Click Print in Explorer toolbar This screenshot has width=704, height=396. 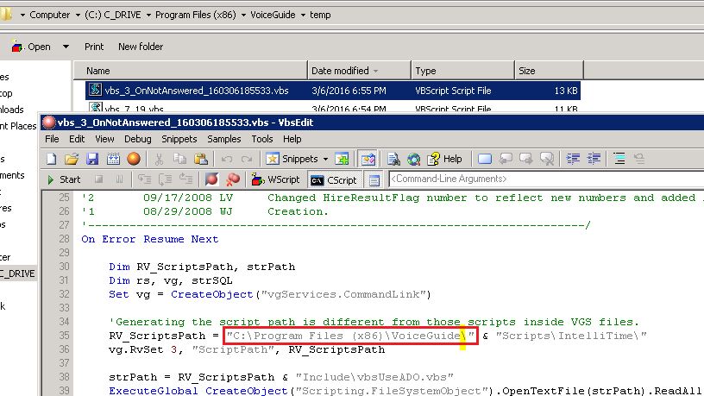click(94, 47)
